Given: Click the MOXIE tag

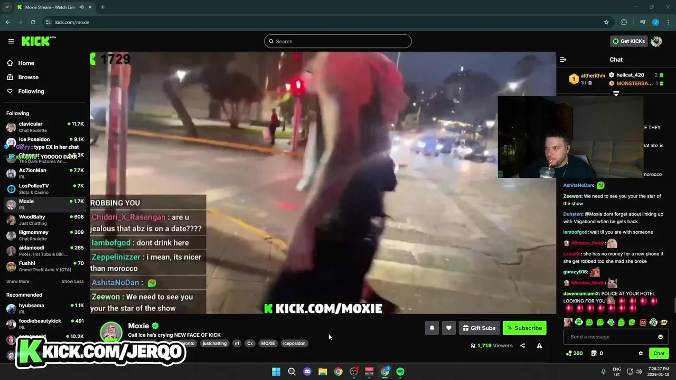Looking at the screenshot, I should point(268,343).
